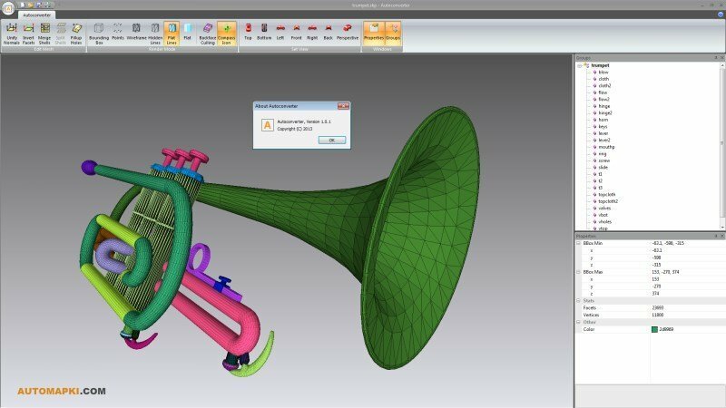Collapse the BBox Min property group
The image size is (726, 408).
pyautogui.click(x=578, y=243)
